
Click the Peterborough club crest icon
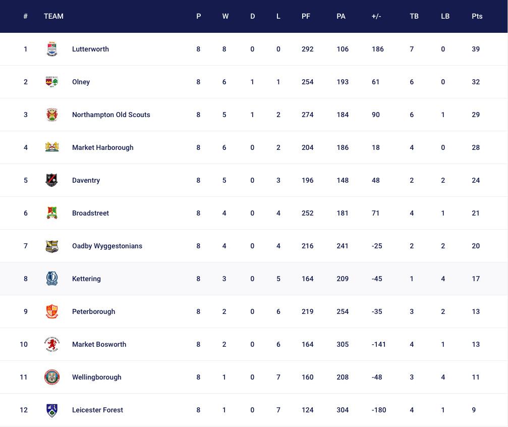pos(52,311)
